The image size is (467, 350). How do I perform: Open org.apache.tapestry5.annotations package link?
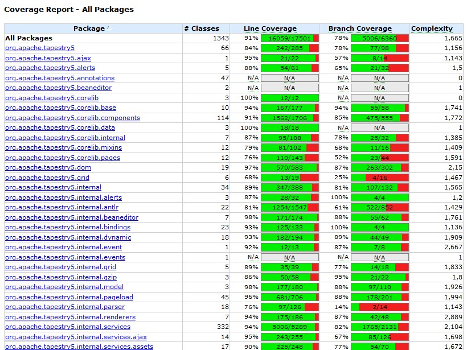60,78
